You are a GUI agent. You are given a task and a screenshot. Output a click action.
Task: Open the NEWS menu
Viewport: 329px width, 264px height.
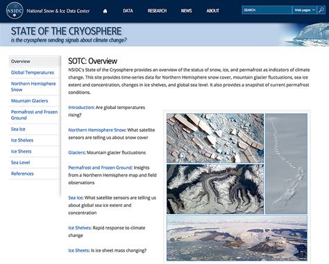click(186, 10)
